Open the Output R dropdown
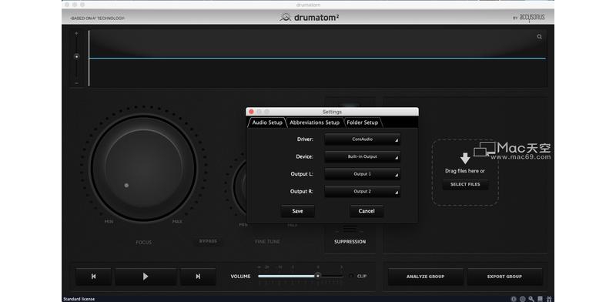The height and width of the screenshot is (302, 616). click(x=362, y=192)
